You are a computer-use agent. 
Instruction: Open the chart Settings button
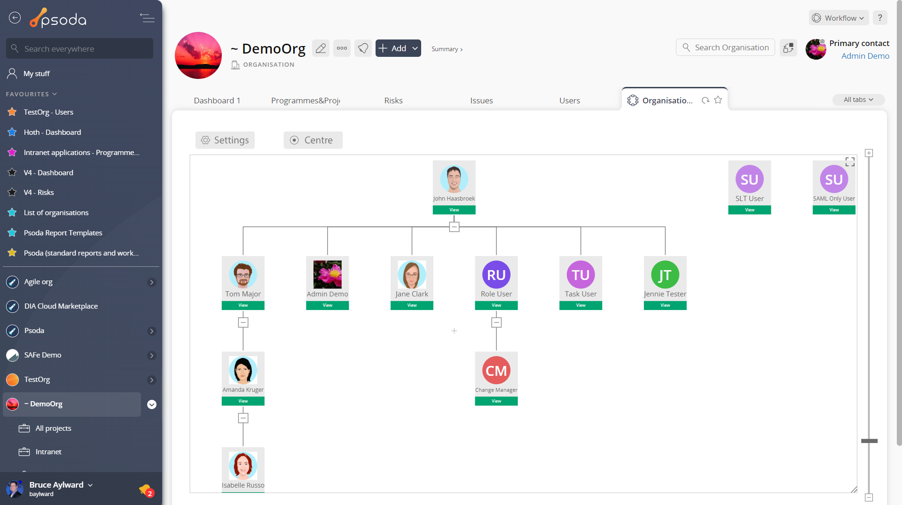pyautogui.click(x=225, y=140)
